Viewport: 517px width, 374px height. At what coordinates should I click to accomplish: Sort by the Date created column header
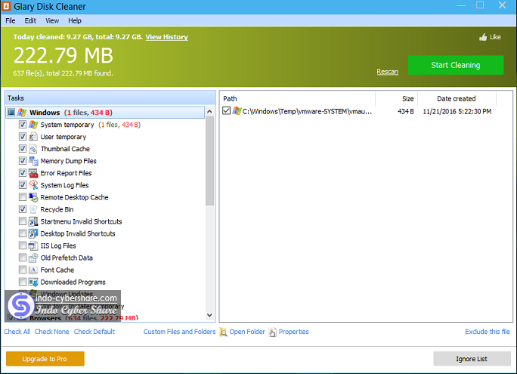click(x=457, y=98)
